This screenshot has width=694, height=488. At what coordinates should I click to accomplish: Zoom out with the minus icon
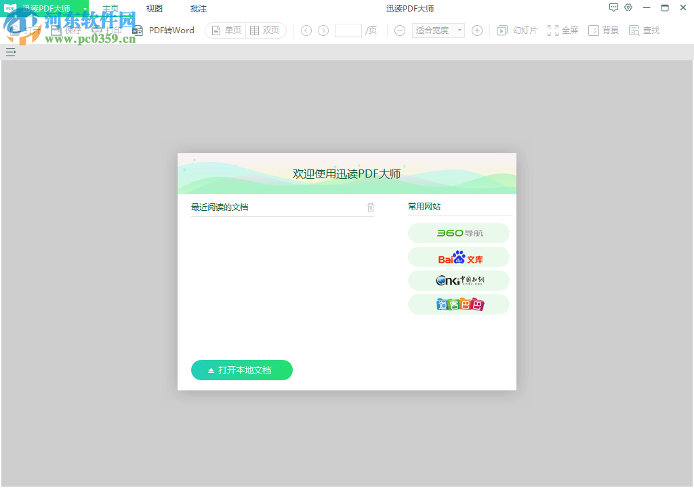coord(400,30)
